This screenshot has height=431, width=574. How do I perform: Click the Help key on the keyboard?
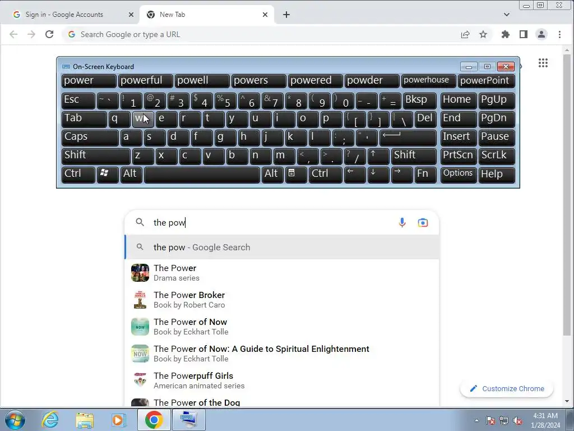pos(497,175)
